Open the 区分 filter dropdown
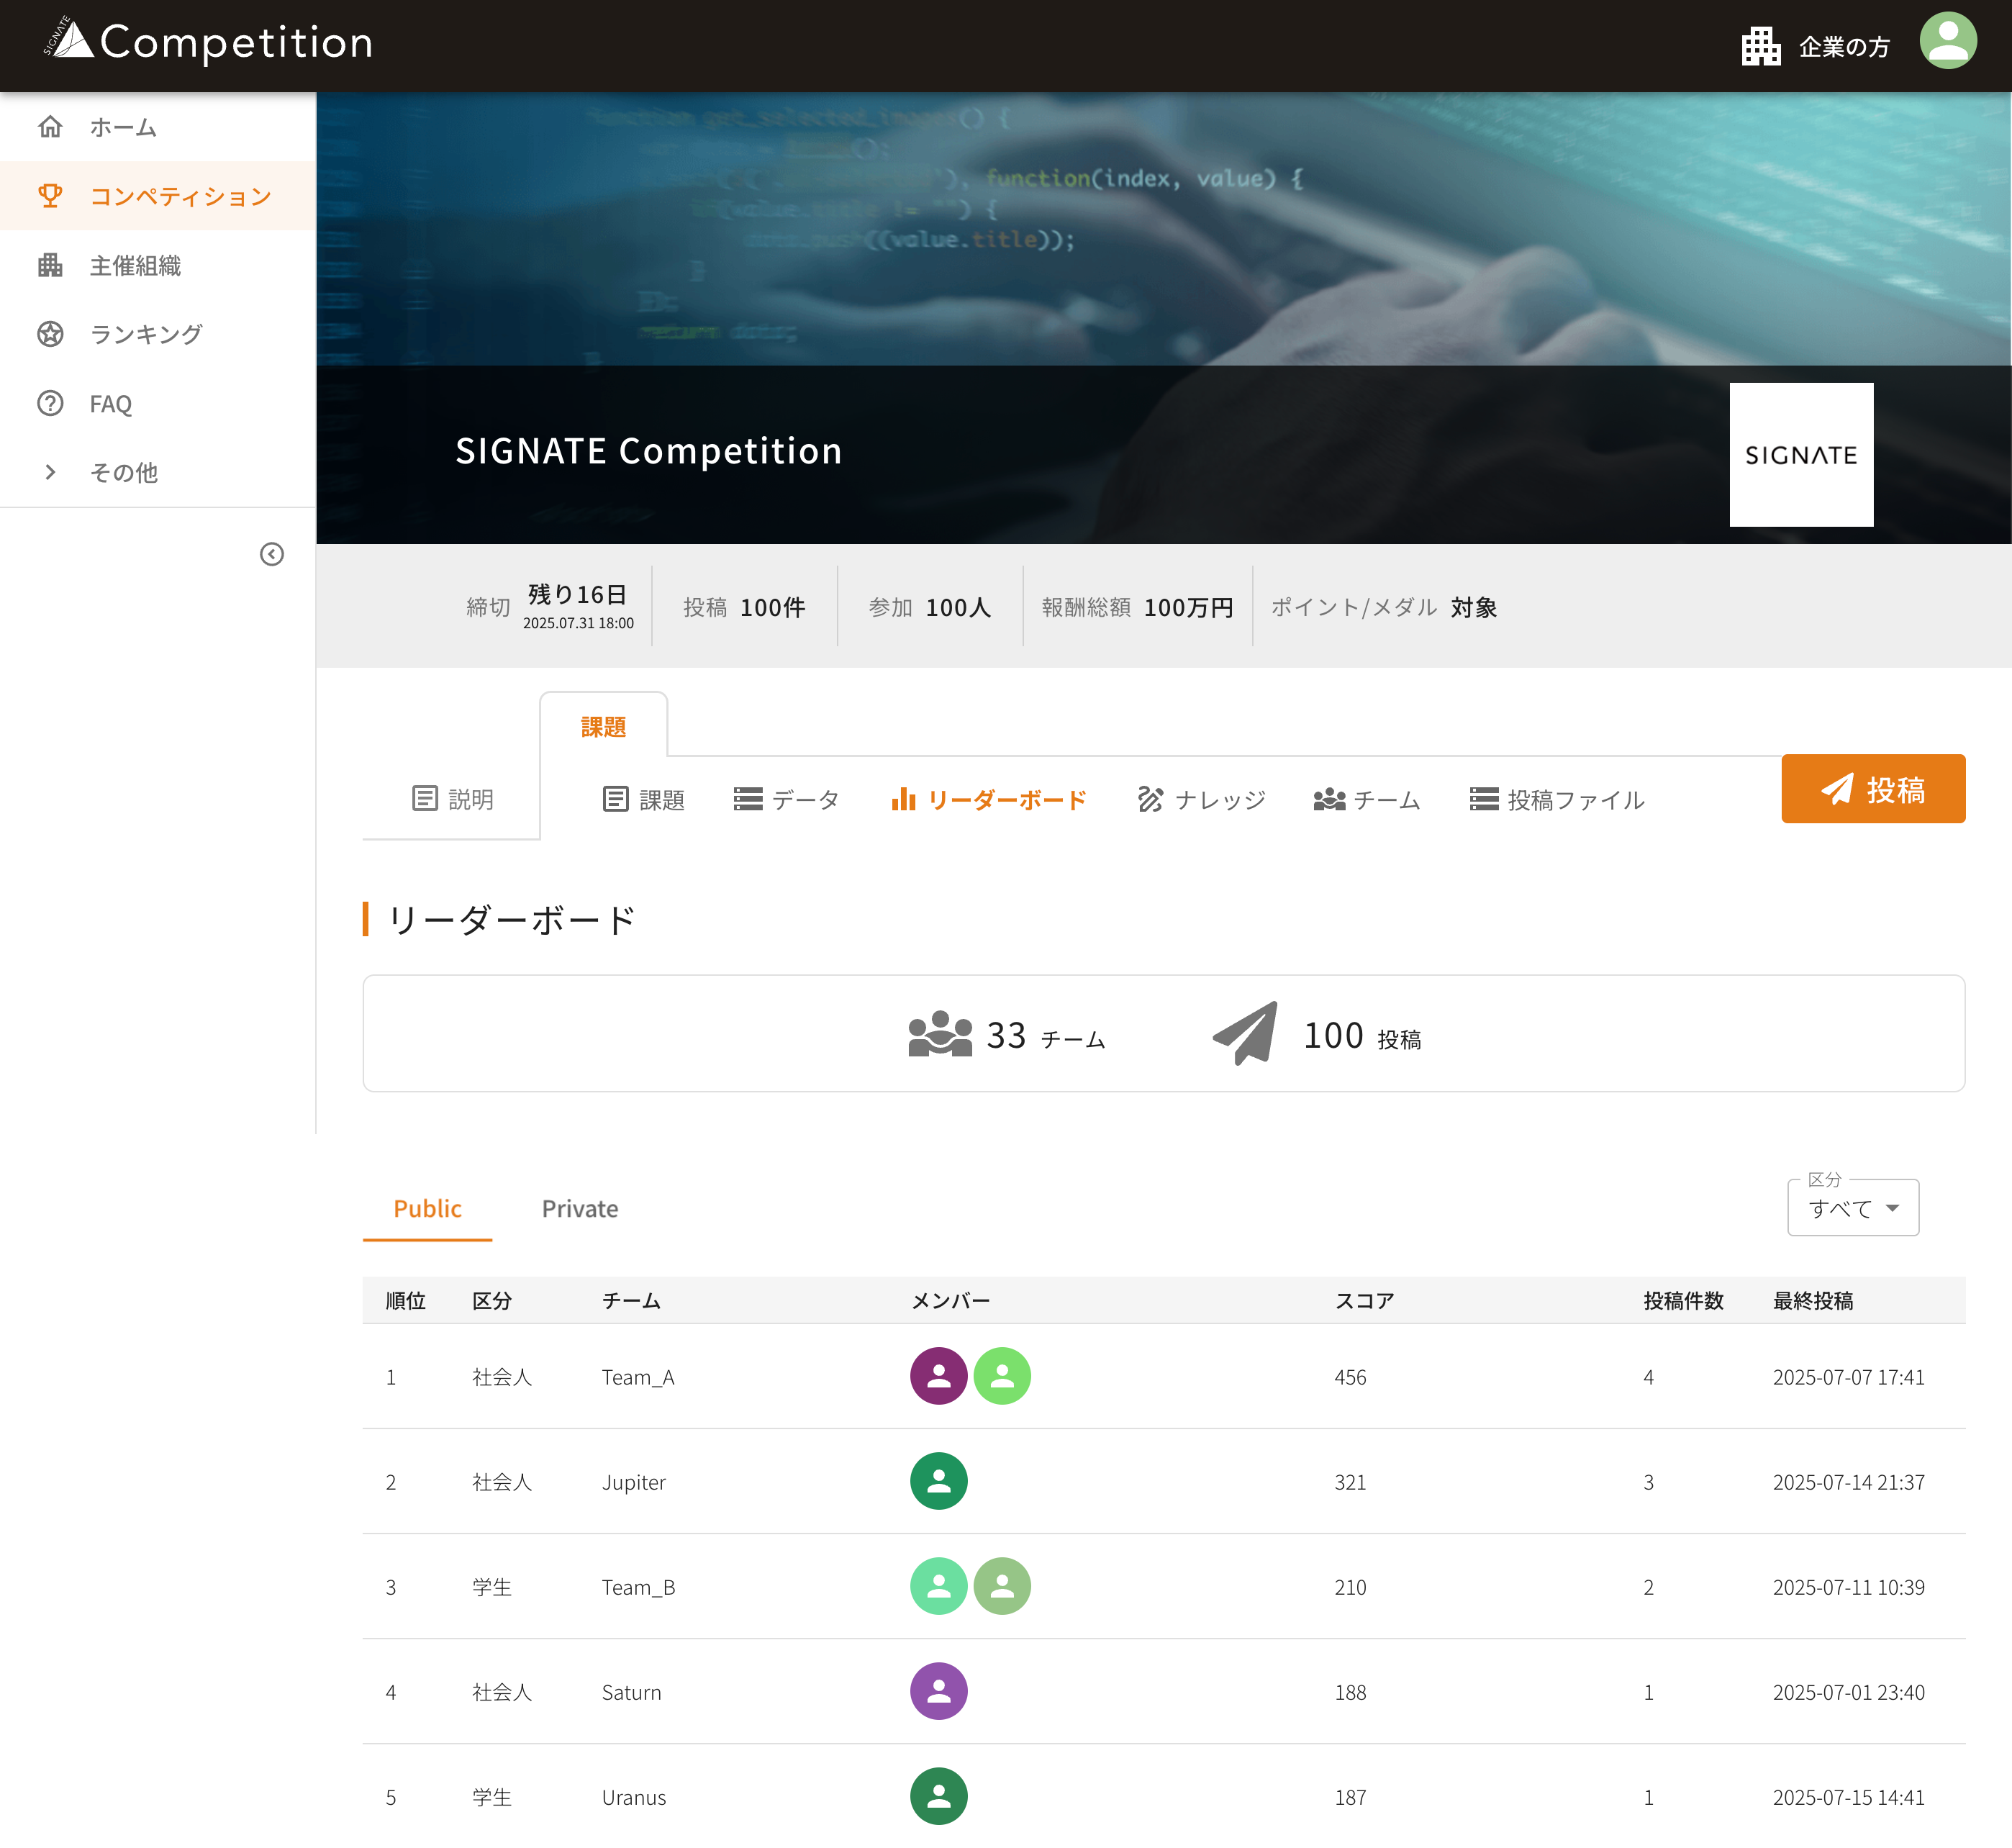 click(x=1852, y=1208)
